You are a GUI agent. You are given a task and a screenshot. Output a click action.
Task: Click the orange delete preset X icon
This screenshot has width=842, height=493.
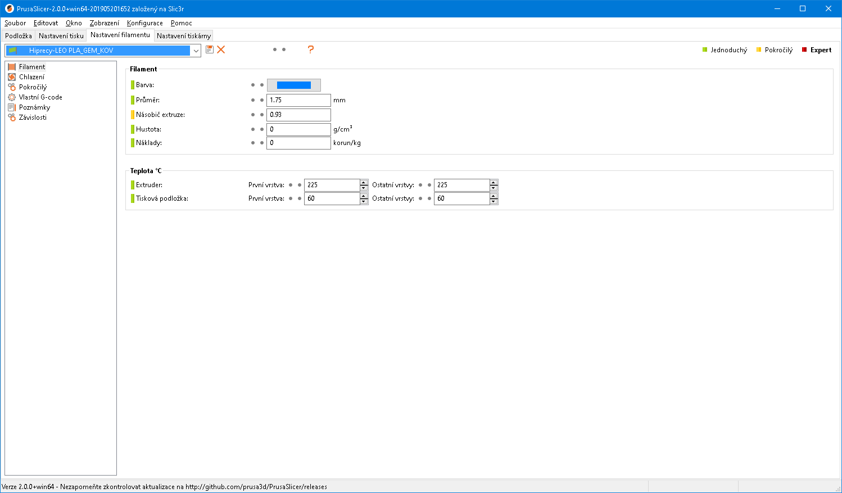click(x=221, y=49)
